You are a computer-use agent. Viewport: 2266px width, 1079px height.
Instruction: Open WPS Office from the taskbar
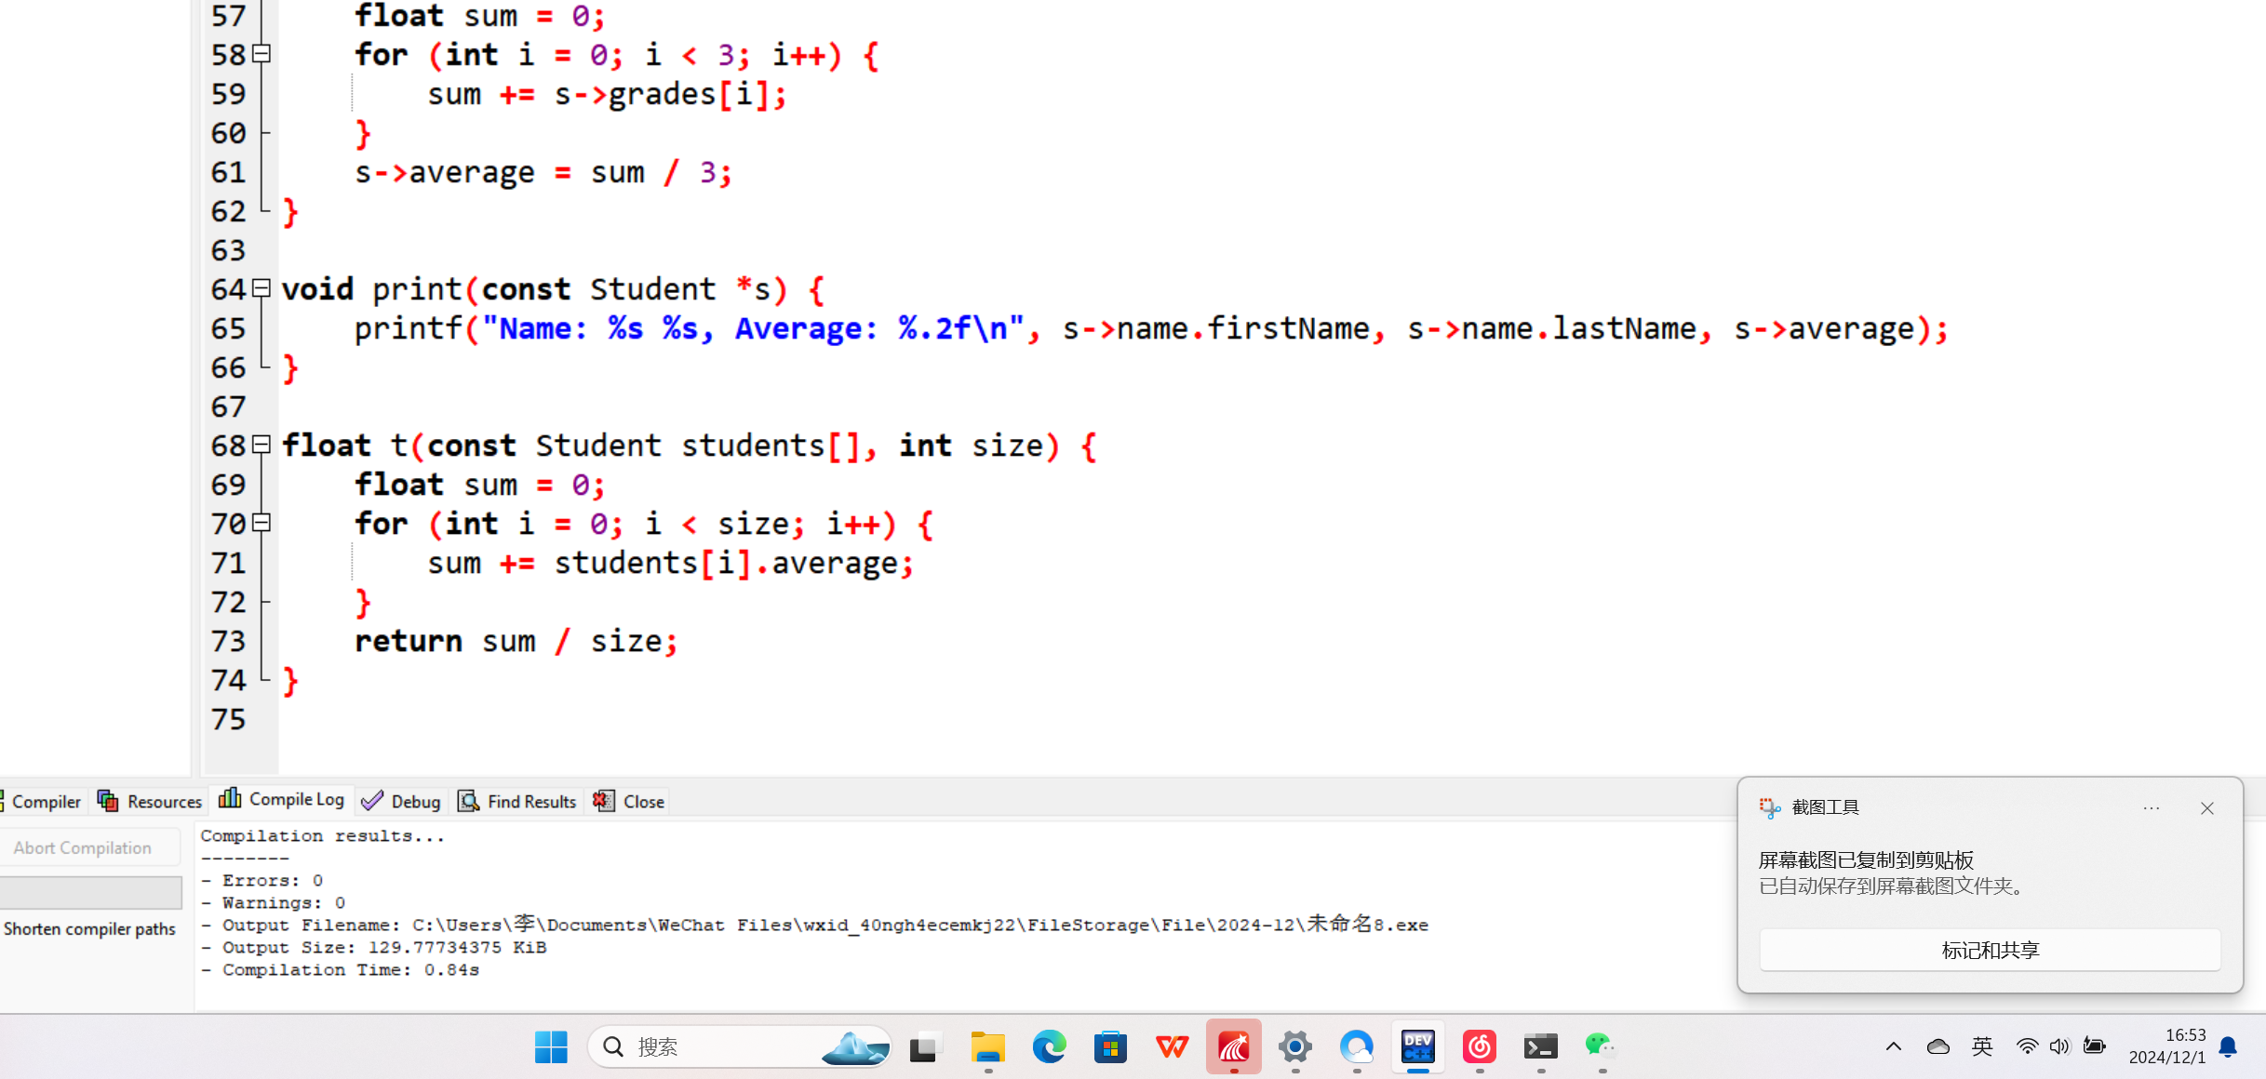pos(1172,1046)
